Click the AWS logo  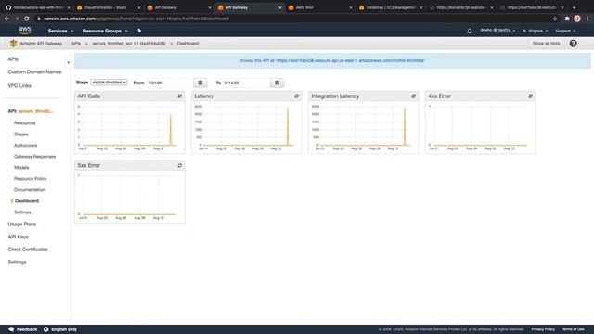coord(25,31)
